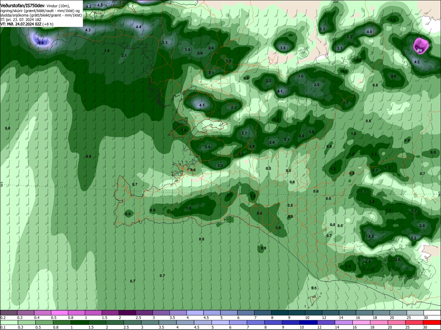
Task: Click the 3.6 precipitation value on the map
Action: tap(283, 48)
